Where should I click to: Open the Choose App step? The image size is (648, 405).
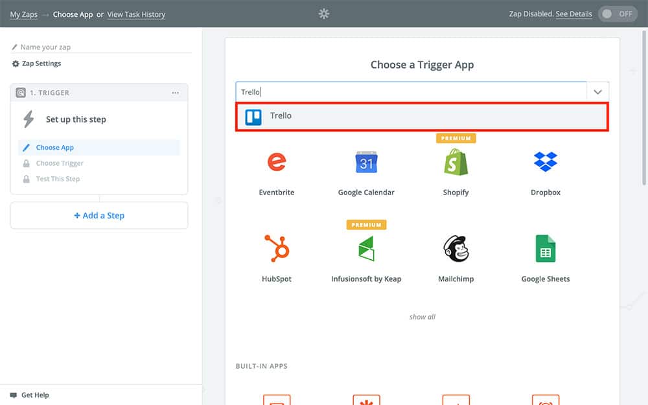coord(55,148)
